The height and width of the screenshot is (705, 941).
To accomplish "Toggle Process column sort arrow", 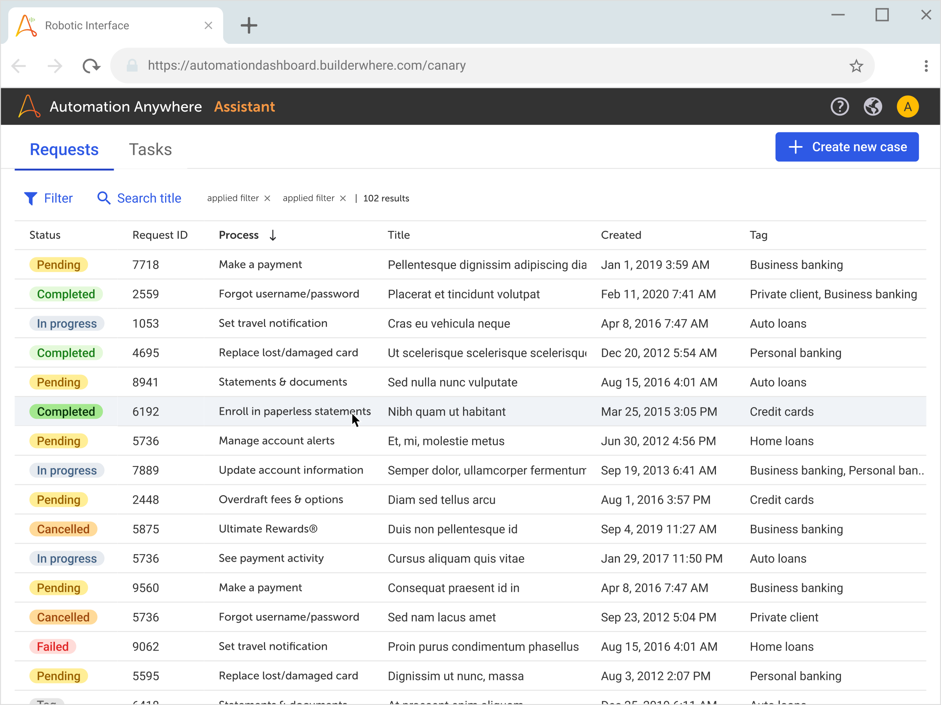I will 273,235.
